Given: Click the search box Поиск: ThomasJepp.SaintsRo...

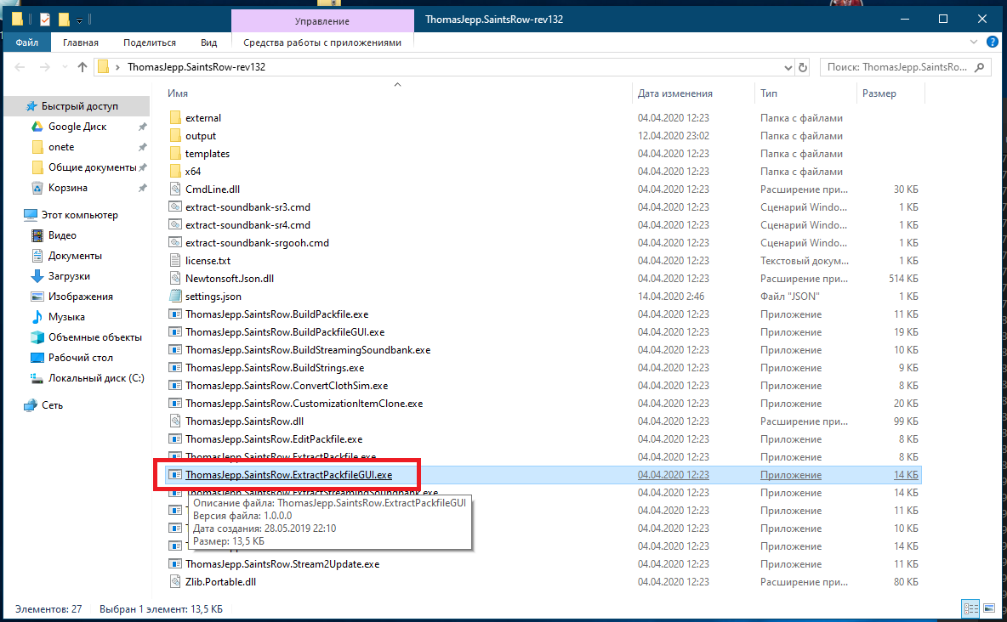Looking at the screenshot, I should (896, 67).
